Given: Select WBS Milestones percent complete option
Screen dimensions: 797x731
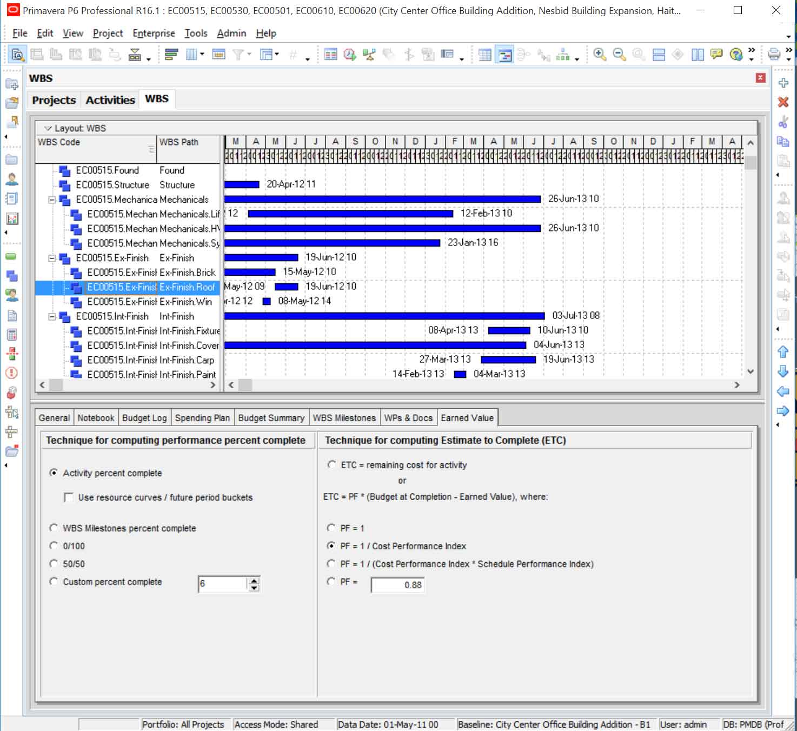Looking at the screenshot, I should click(x=54, y=528).
